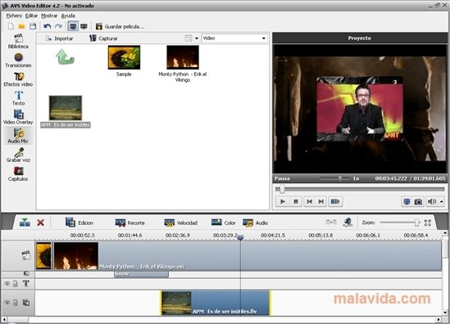
Task: Select the Texto tool in sidebar
Action: (18, 98)
